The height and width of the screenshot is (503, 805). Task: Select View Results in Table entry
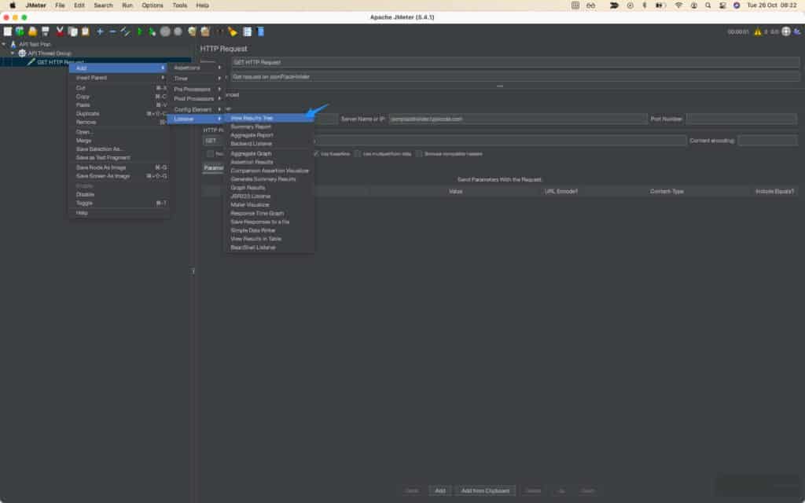click(x=269, y=239)
